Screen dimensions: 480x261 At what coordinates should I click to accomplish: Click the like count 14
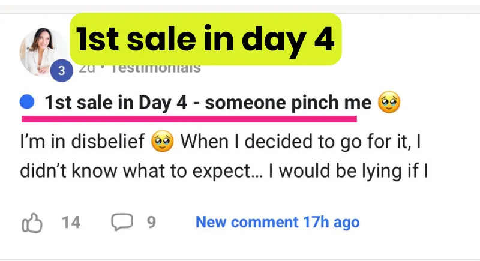pos(71,223)
